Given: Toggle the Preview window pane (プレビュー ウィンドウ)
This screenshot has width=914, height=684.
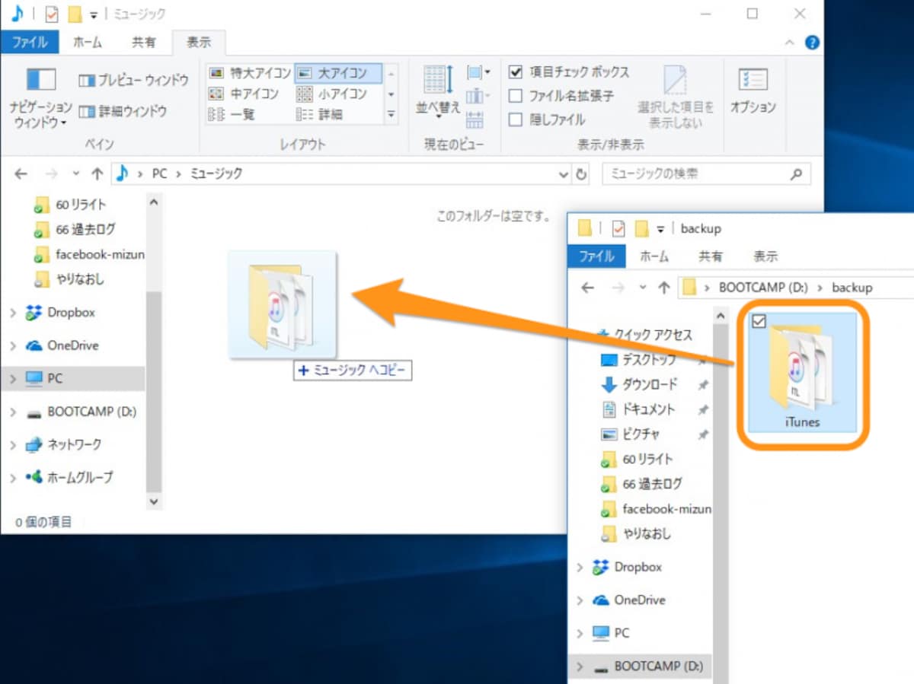Looking at the screenshot, I should coord(133,80).
